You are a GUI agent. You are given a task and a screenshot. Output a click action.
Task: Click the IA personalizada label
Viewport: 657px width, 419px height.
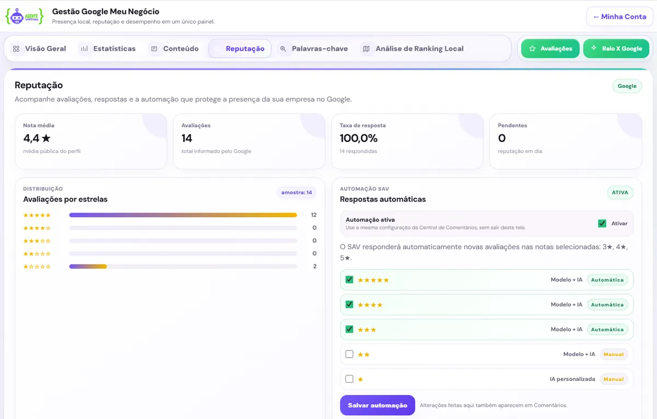[572, 379]
